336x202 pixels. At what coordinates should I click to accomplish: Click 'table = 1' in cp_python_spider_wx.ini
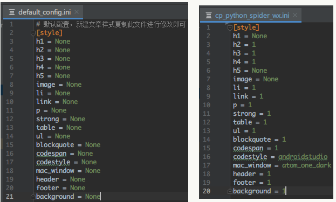coord(250,122)
